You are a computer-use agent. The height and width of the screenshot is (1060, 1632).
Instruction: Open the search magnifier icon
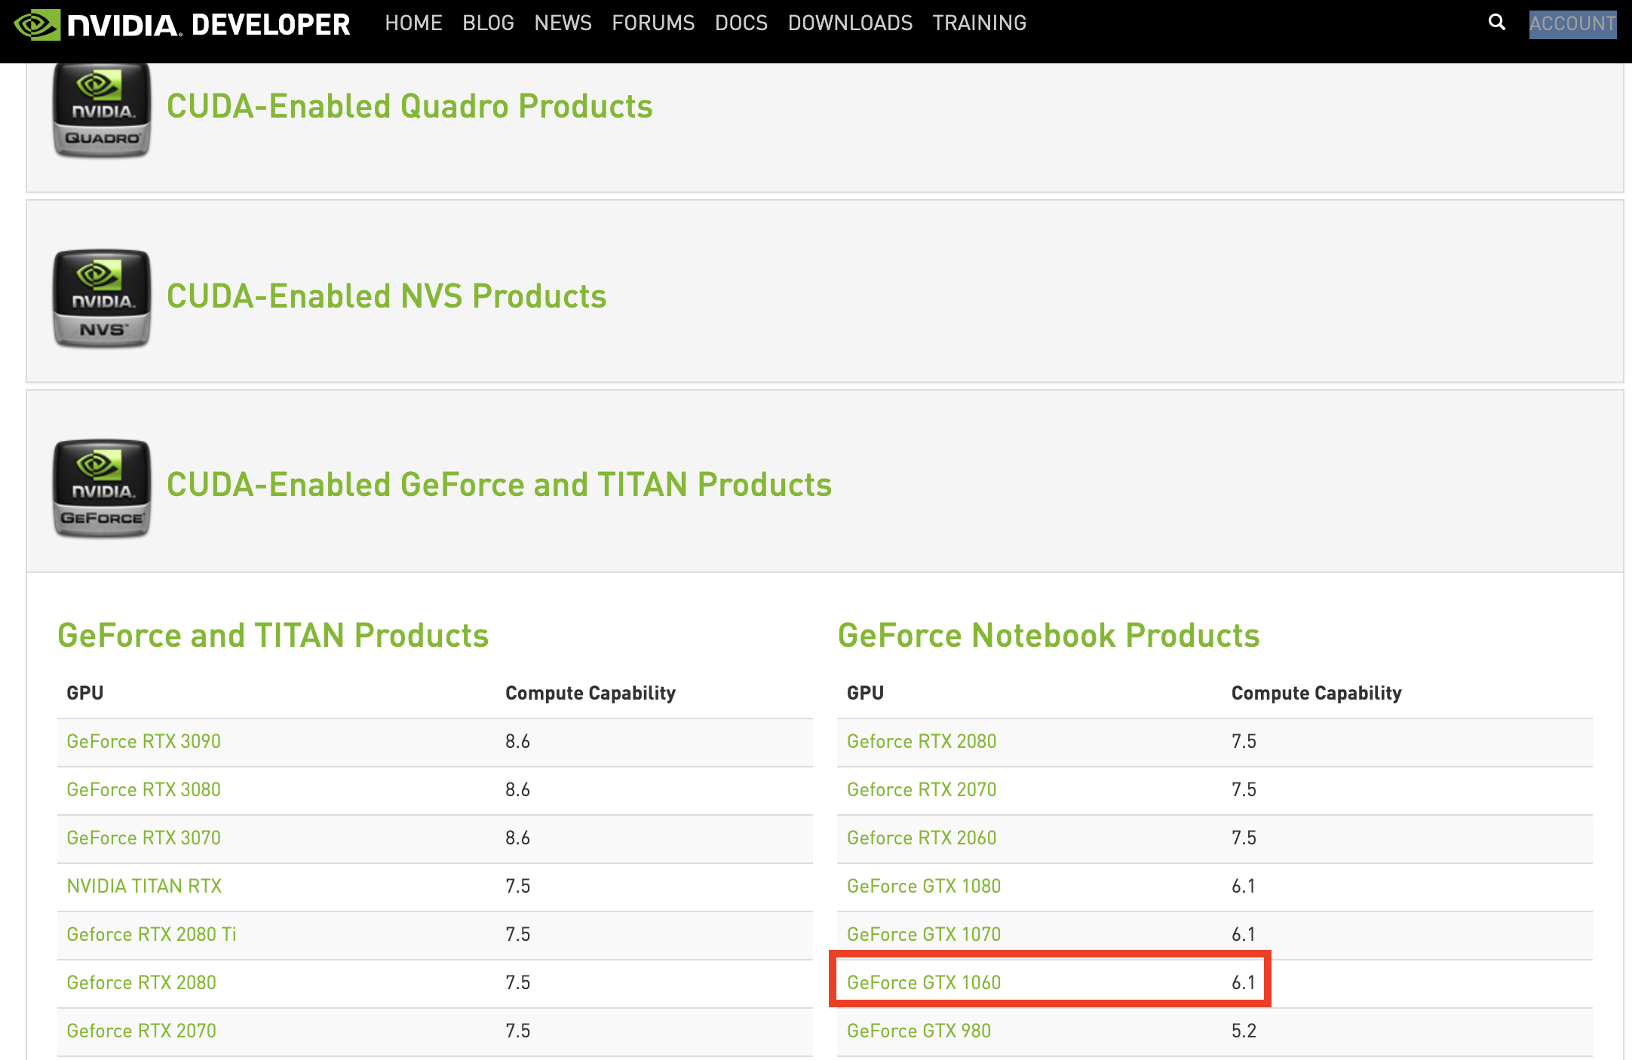click(x=1496, y=23)
